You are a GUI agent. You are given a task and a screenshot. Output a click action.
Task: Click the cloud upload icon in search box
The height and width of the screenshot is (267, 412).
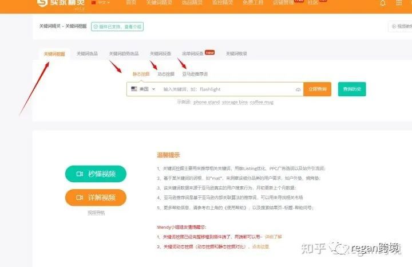coord(298,90)
